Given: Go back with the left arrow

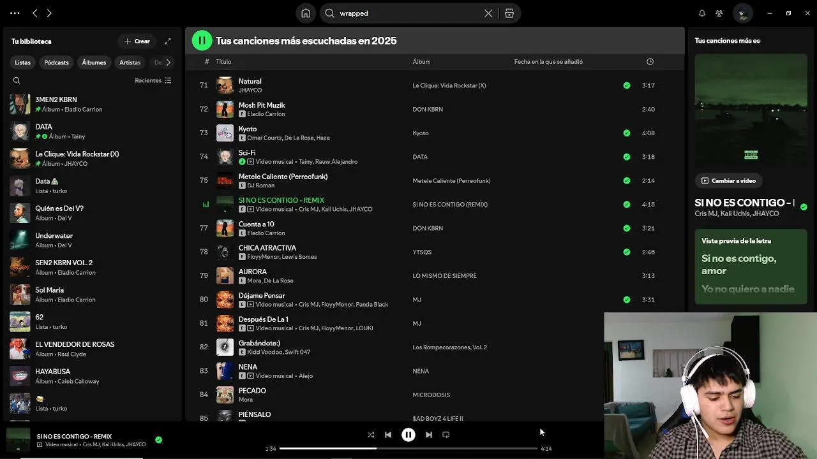Looking at the screenshot, I should [x=35, y=13].
